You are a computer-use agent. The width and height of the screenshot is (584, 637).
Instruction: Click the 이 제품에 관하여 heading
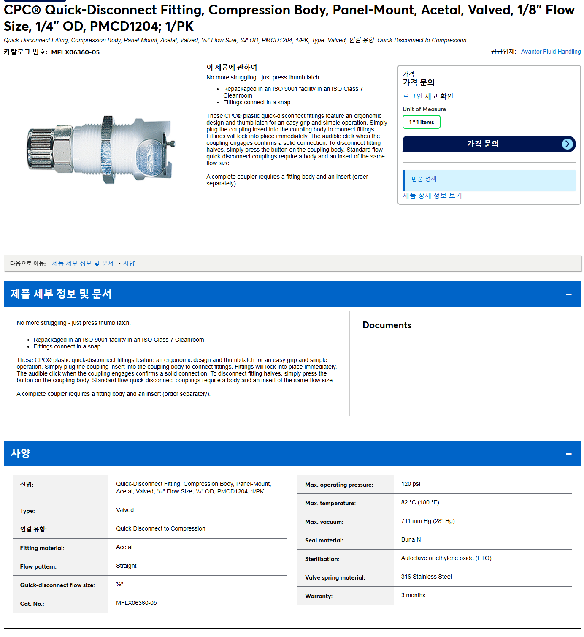(x=232, y=68)
